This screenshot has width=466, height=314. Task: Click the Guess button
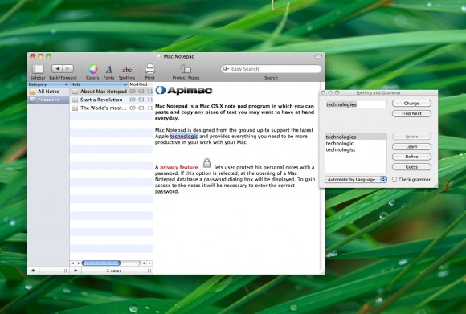pyautogui.click(x=411, y=167)
